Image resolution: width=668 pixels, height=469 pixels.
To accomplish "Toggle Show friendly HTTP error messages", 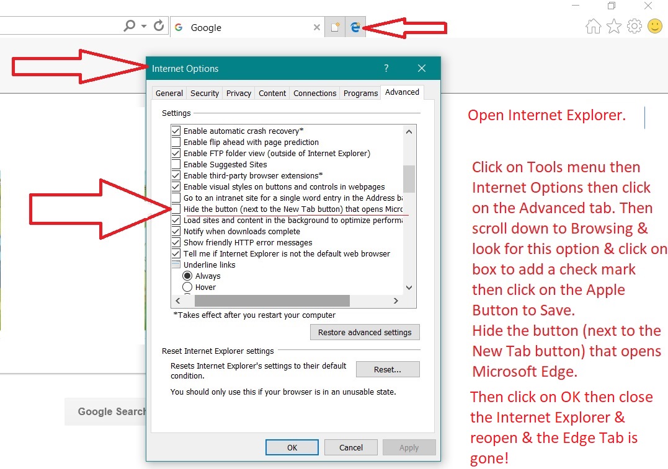I will [176, 242].
